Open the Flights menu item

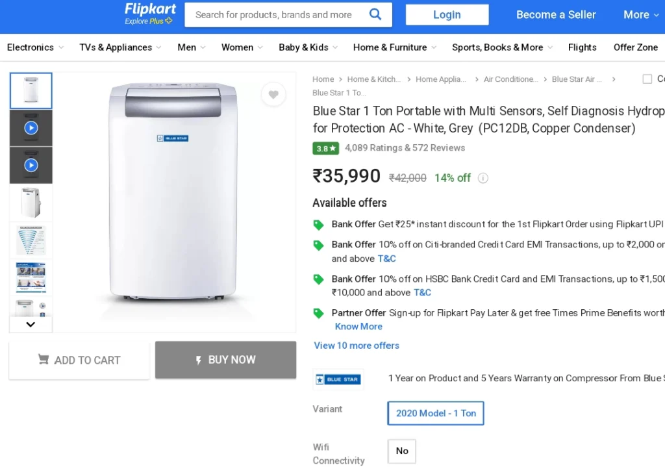click(x=582, y=47)
